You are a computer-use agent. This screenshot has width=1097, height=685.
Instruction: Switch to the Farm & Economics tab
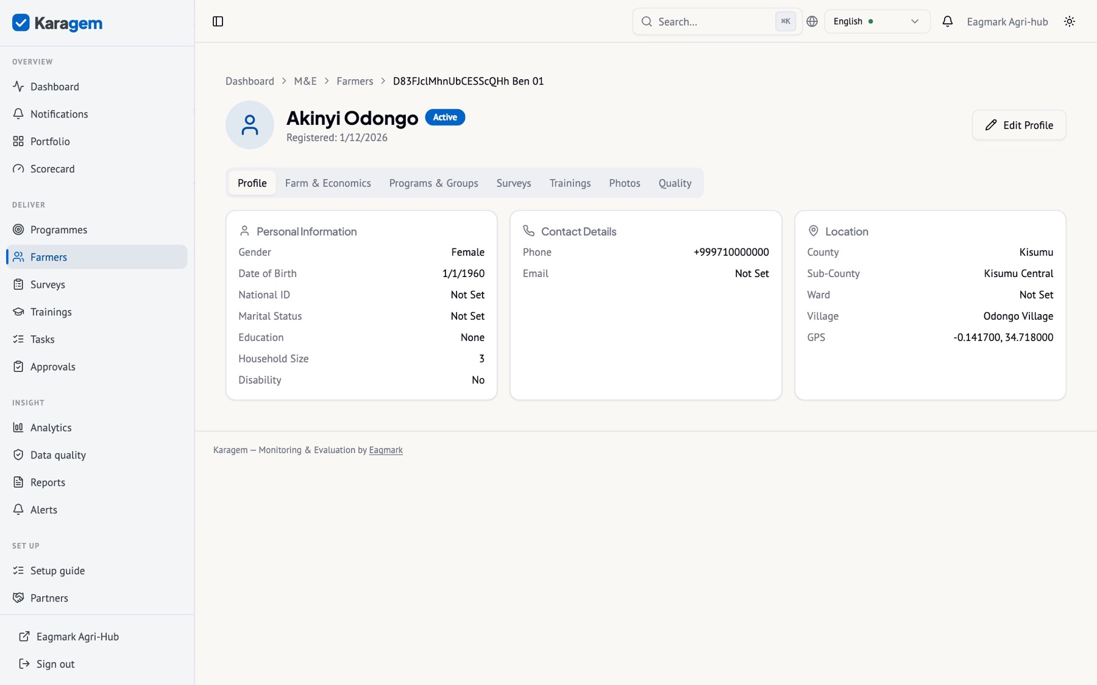(x=328, y=183)
